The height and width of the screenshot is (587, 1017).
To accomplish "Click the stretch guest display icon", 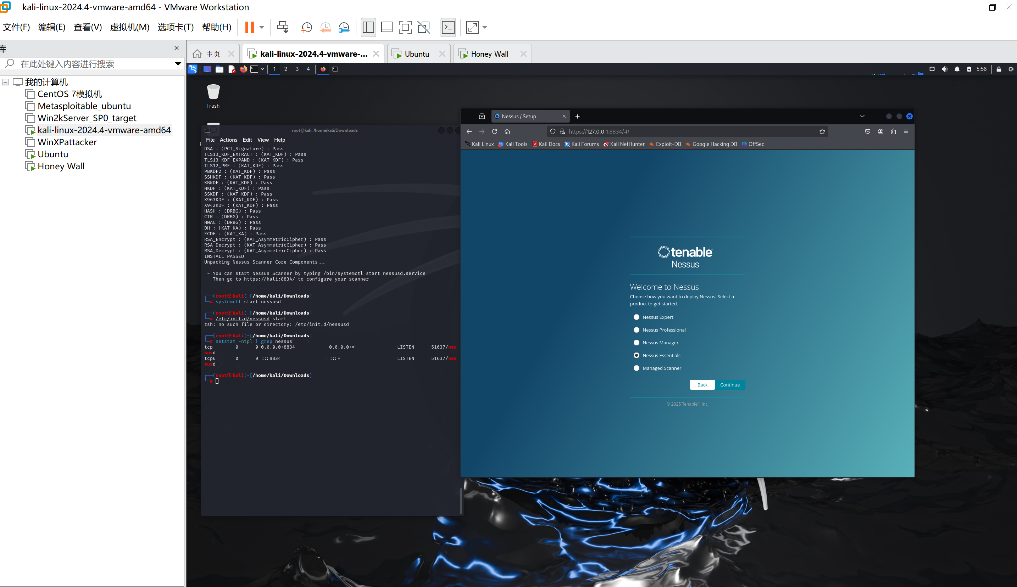I will [x=472, y=27].
